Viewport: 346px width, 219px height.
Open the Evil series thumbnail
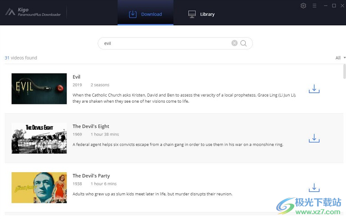tap(39, 89)
